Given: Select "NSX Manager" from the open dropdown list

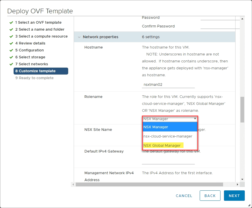Looking at the screenshot, I should coord(156,127).
